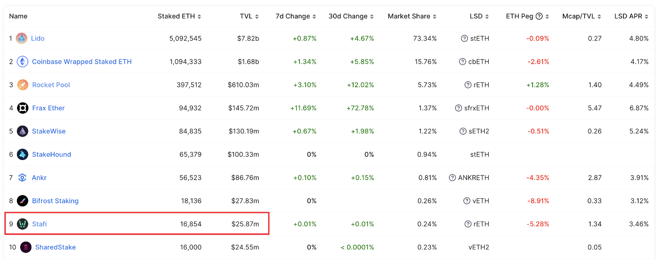Click the Bifrost Staking logo icon
The image size is (661, 266).
tap(23, 201)
